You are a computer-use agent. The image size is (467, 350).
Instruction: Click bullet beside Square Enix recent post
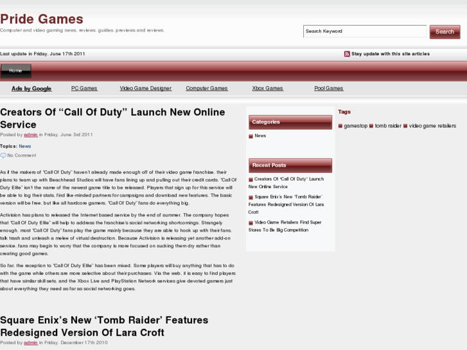click(x=251, y=198)
